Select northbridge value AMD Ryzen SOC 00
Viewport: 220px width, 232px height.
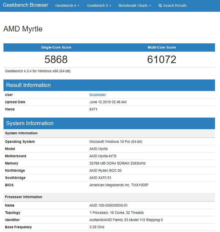[x=105, y=171]
